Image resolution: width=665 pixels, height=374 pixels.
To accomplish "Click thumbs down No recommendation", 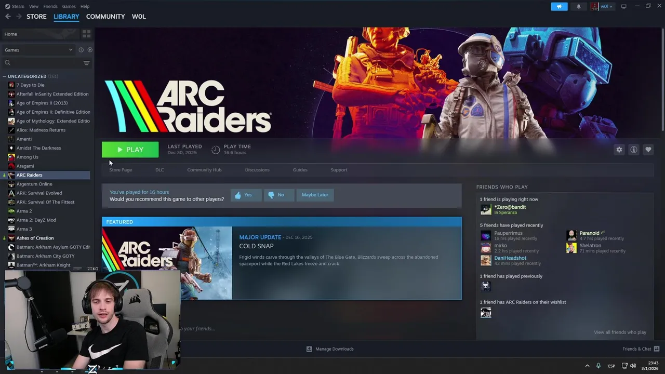I will tap(279, 195).
